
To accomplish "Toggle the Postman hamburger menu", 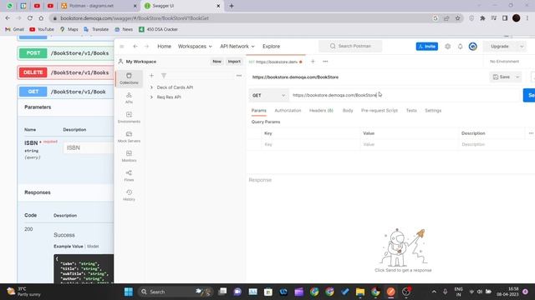I will [122, 47].
